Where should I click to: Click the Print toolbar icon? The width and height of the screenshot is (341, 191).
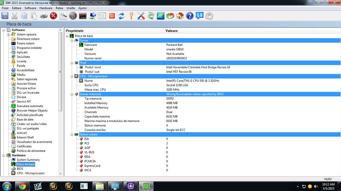(44, 16)
